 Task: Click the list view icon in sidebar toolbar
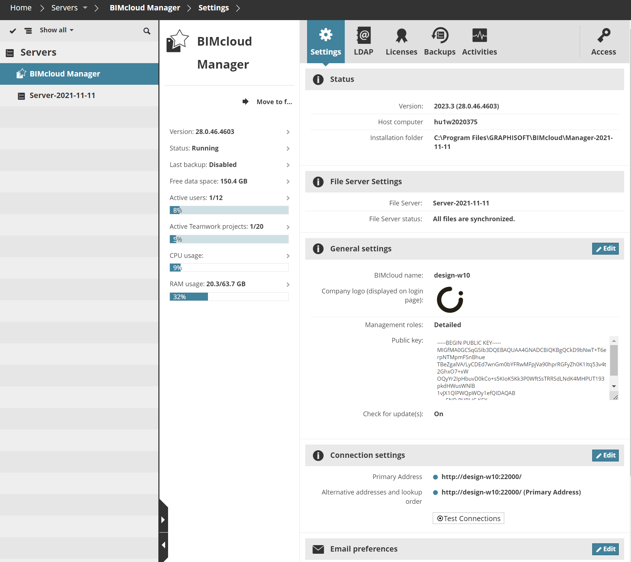tap(28, 31)
